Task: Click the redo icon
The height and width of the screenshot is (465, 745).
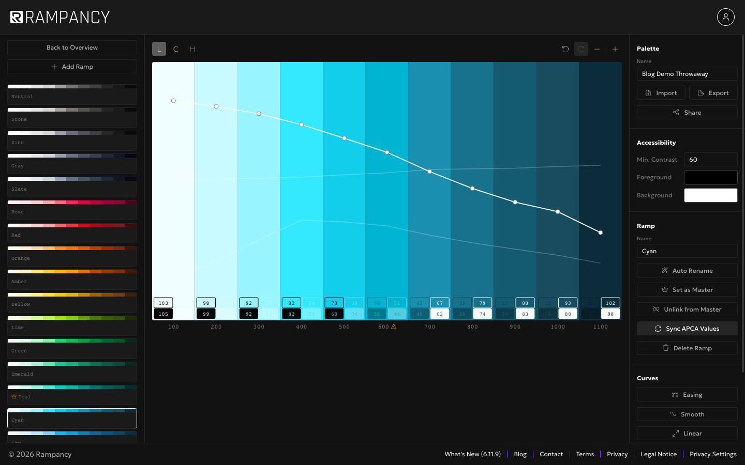Action: click(x=581, y=49)
